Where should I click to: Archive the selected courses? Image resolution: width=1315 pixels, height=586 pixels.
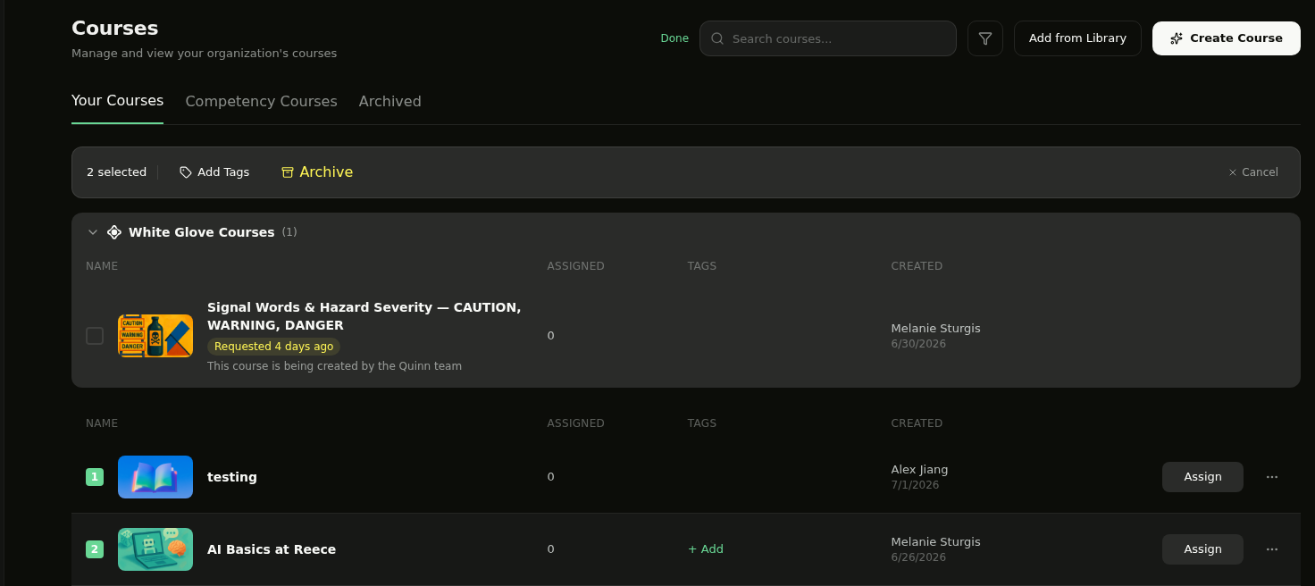pos(316,172)
